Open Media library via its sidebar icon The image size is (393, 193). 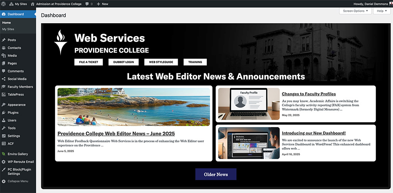(x=4, y=56)
